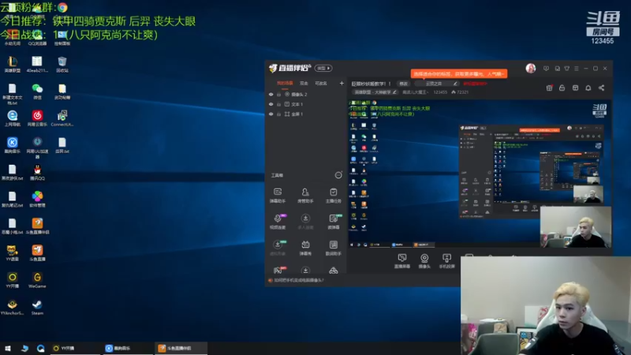Switch to 酷狗音乐 taskbar window
Viewport: 631px width, 355px height.
pyautogui.click(x=127, y=348)
